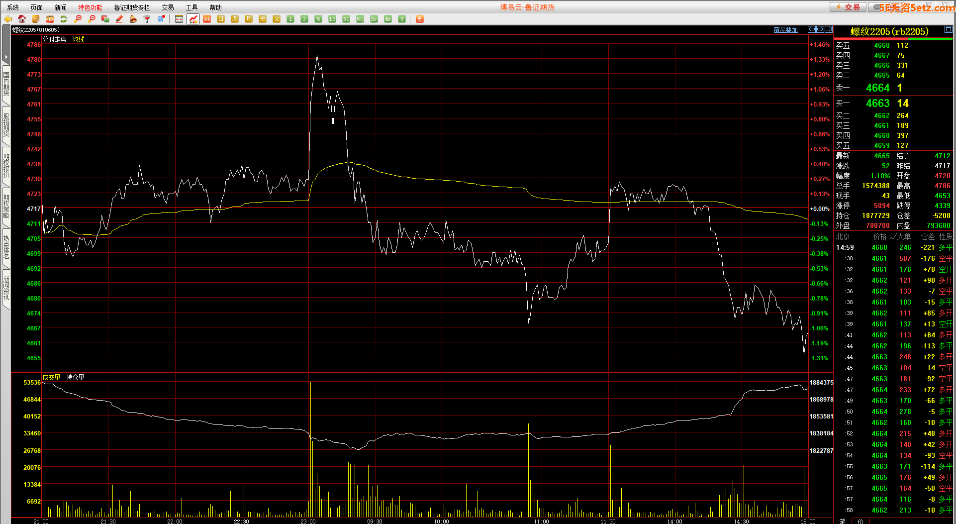Open the 特色功能 menu
The height and width of the screenshot is (524, 956).
pos(90,7)
